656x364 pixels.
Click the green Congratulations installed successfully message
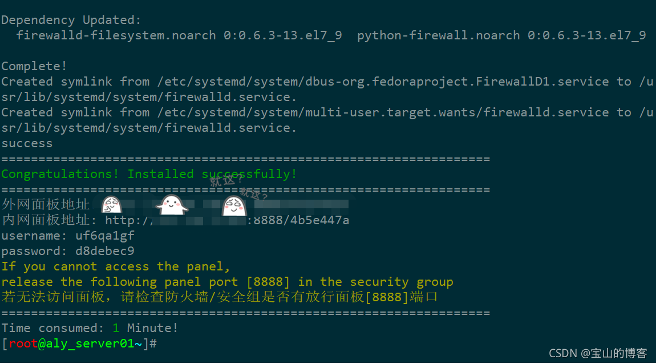149,174
